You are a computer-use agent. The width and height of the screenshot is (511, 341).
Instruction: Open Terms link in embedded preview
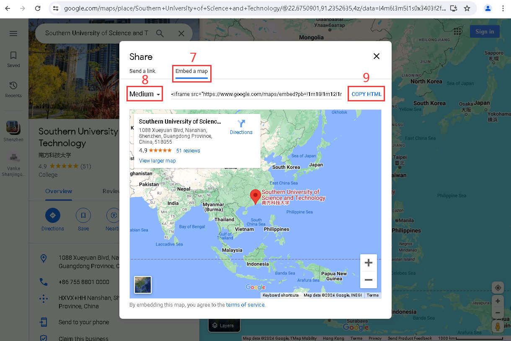tap(373, 295)
